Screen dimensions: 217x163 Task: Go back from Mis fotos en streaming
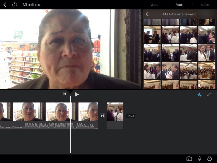pos(147,14)
